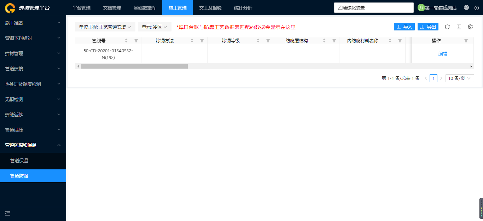This screenshot has width=483, height=221.
Task: Click the collapse header arrow icon
Action: click(476, 8)
